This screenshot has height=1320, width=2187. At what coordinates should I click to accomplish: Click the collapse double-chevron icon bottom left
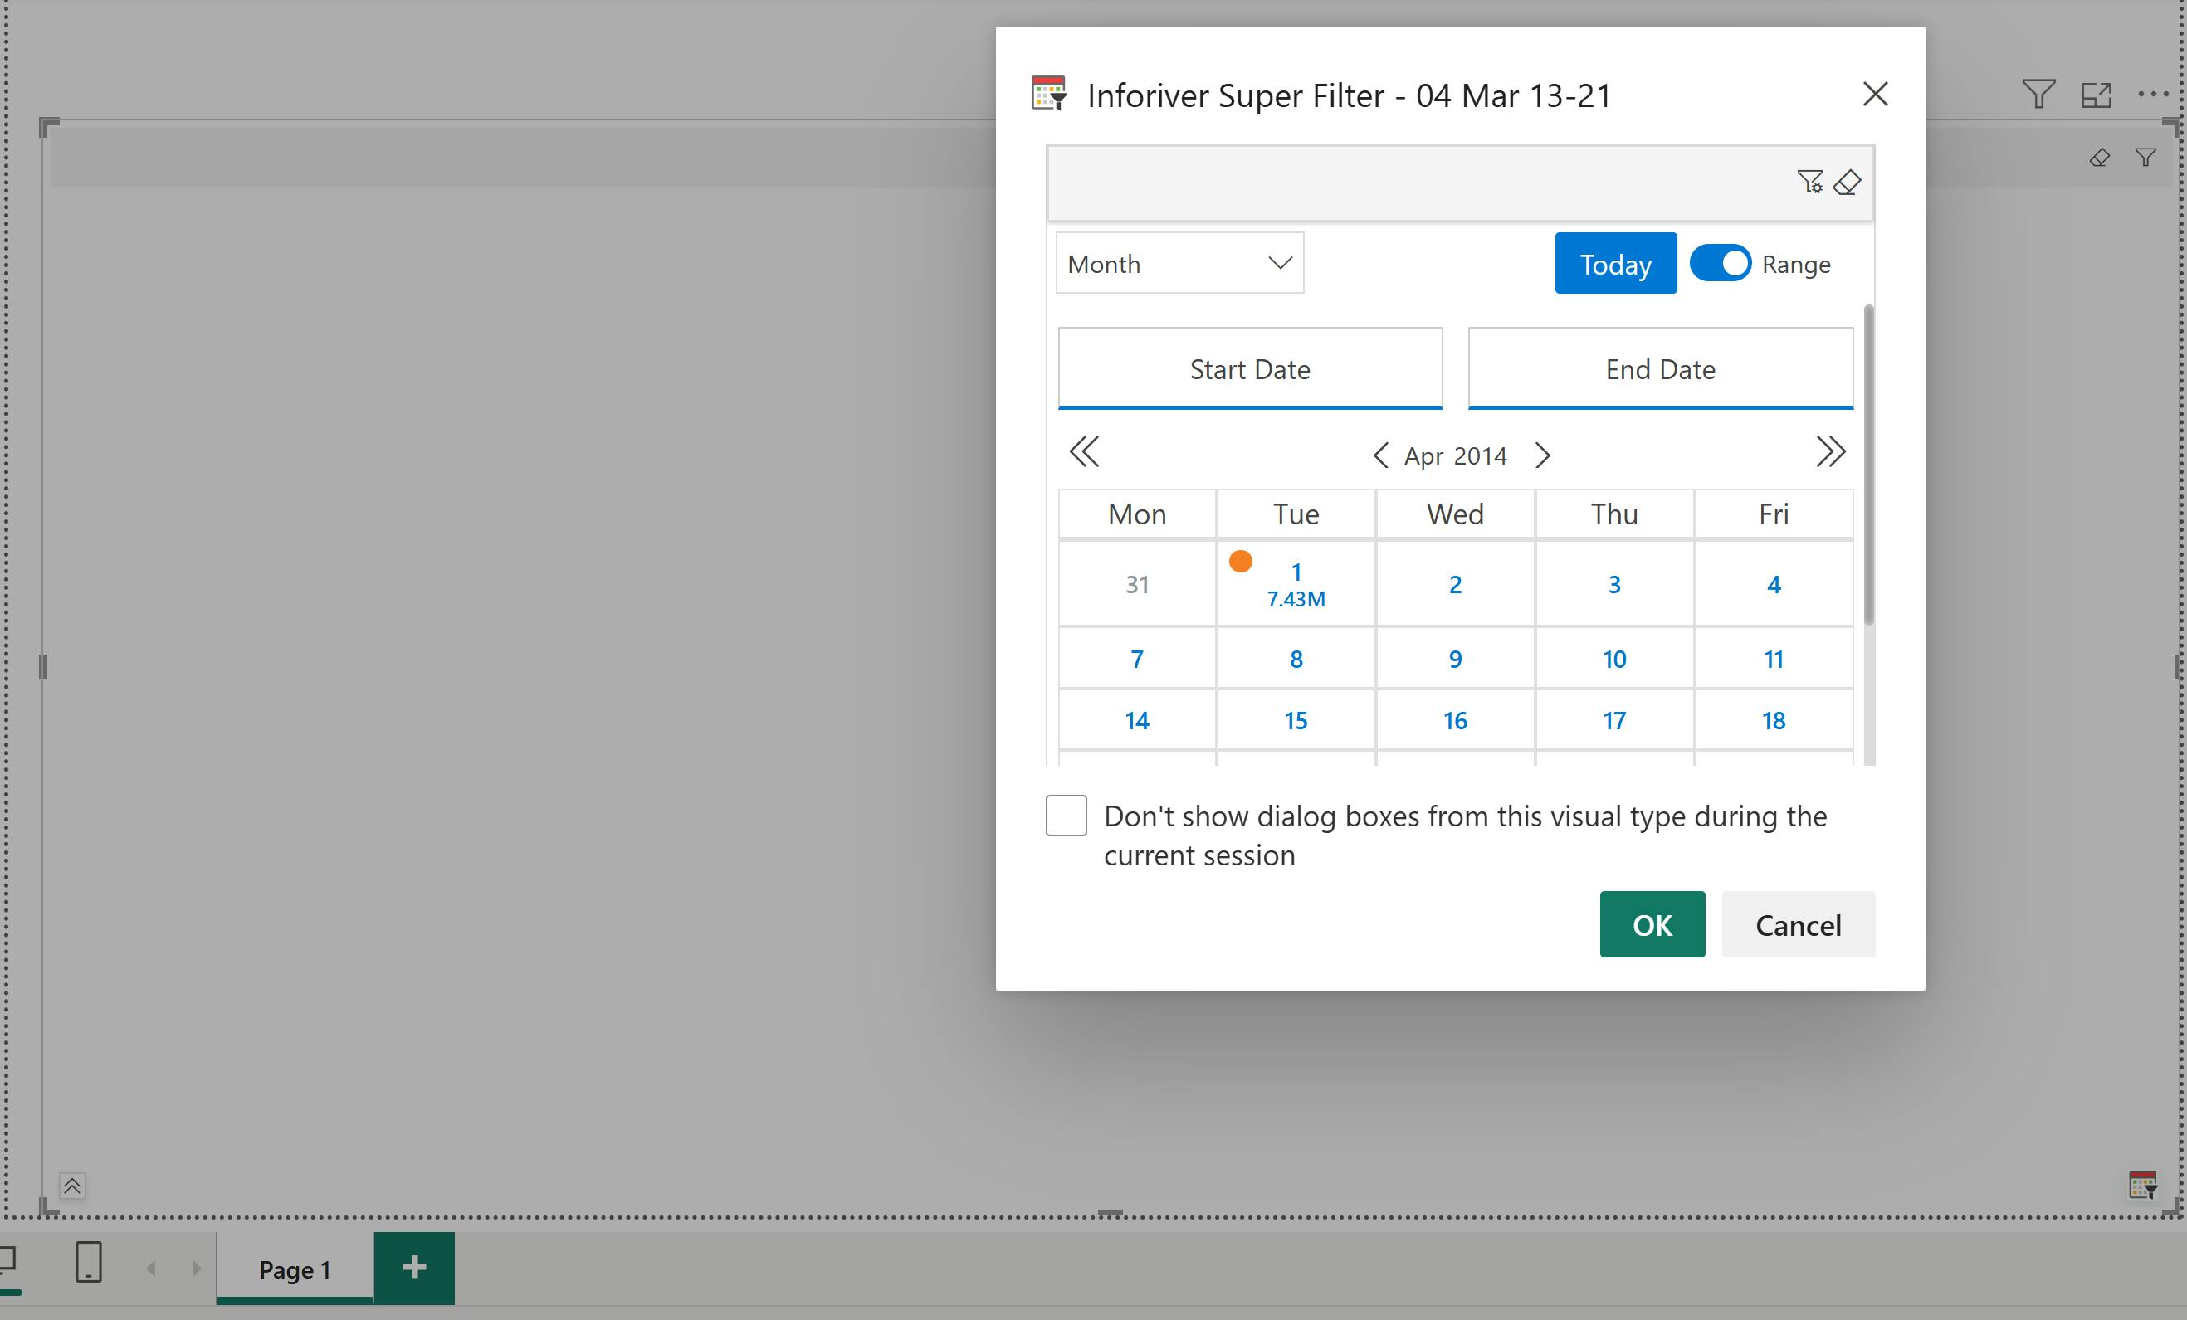point(72,1185)
